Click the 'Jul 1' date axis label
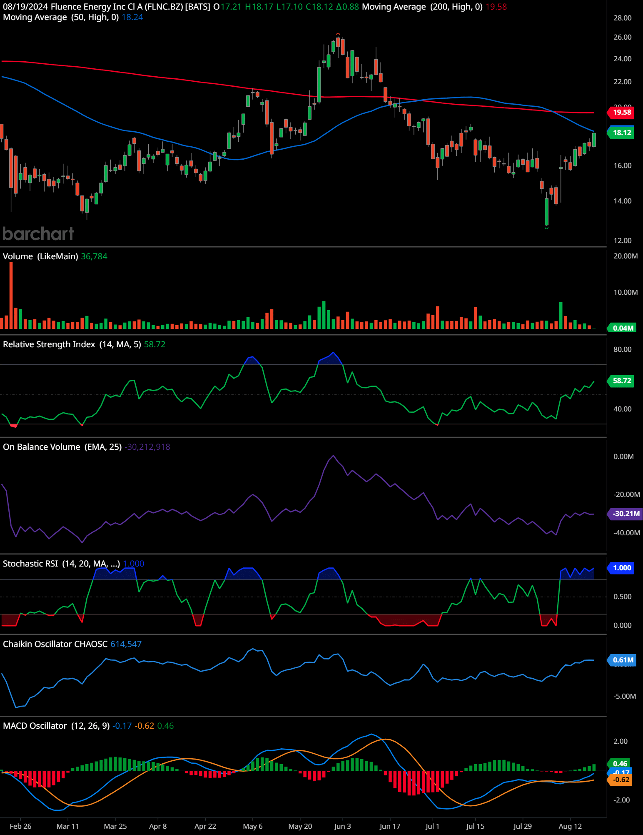The height and width of the screenshot is (835, 643). tap(433, 826)
